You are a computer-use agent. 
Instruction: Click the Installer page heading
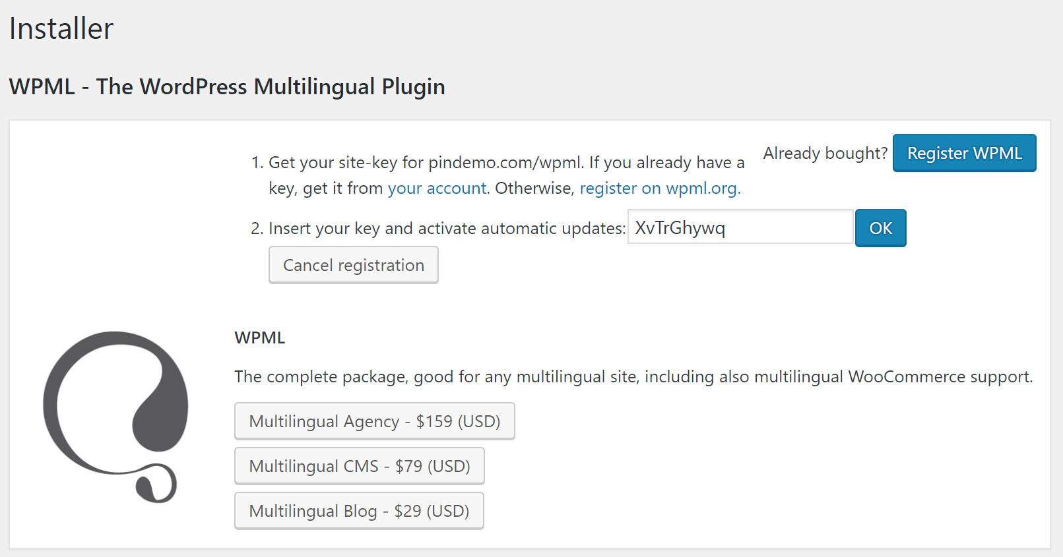click(x=61, y=29)
